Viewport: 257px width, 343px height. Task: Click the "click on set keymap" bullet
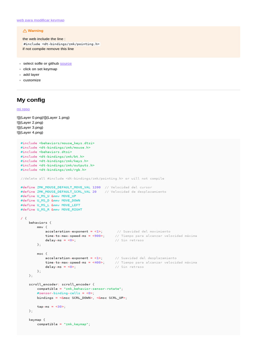coord(40,69)
